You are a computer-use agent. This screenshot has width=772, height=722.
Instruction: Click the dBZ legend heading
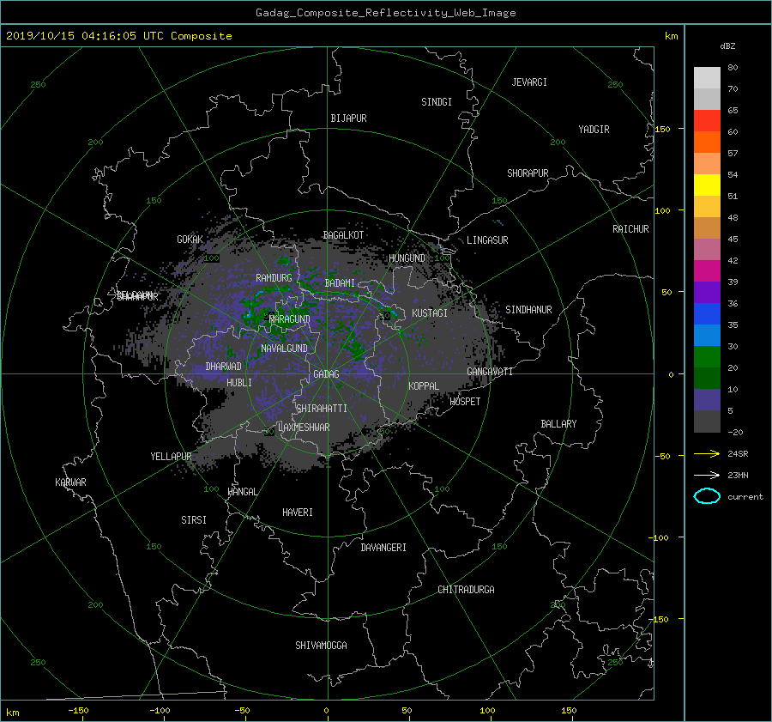(727, 46)
